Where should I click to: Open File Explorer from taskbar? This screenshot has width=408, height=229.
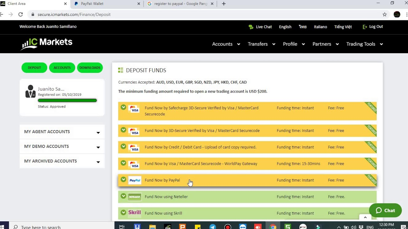point(152,227)
